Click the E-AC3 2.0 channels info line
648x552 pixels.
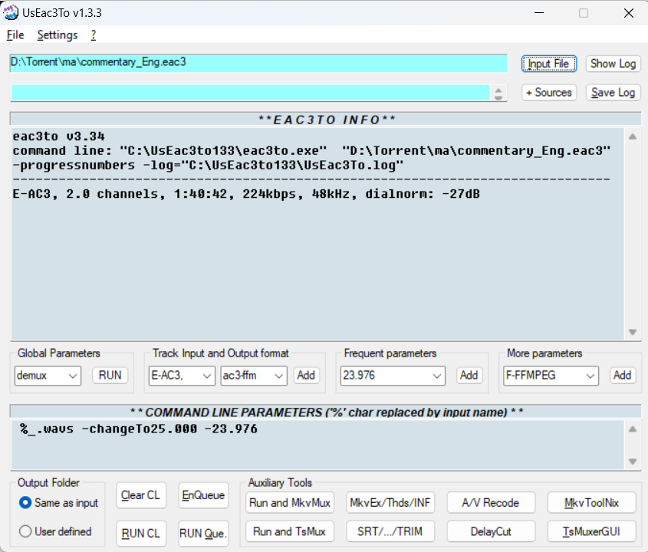coord(246,194)
